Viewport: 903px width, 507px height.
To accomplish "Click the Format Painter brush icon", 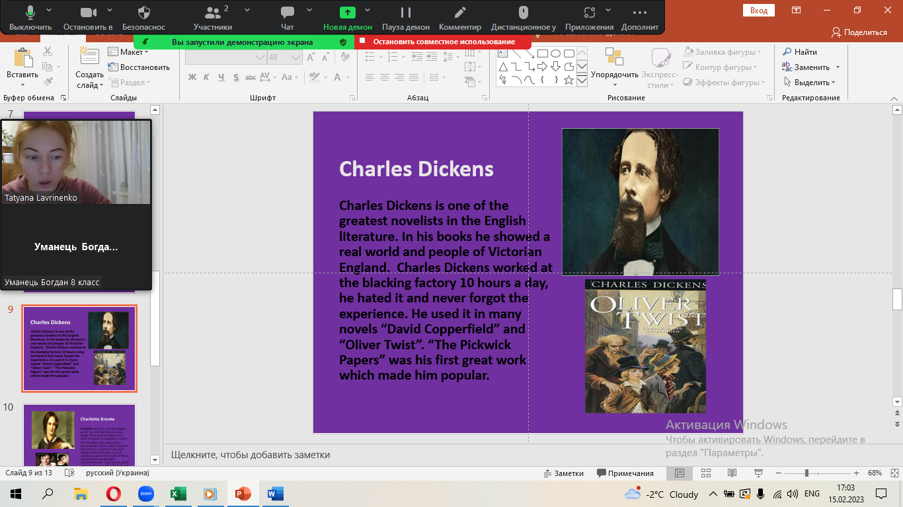I will click(48, 82).
